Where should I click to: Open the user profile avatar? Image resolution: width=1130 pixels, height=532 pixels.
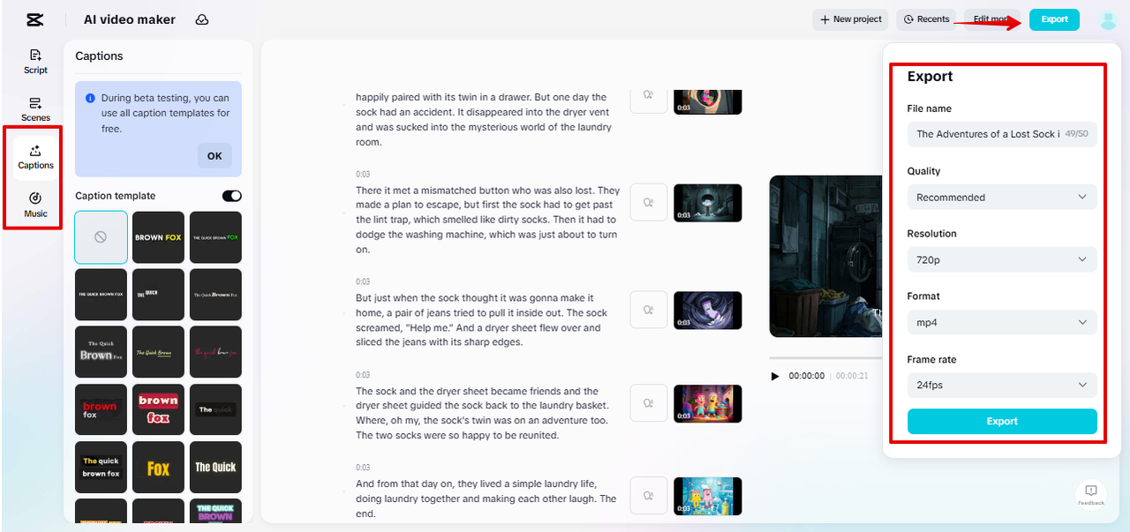click(1108, 20)
